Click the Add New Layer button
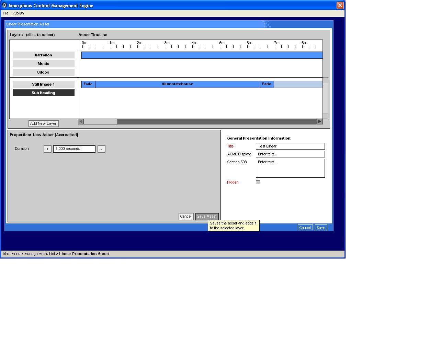Viewport: 441px width, 352px height. (43, 123)
